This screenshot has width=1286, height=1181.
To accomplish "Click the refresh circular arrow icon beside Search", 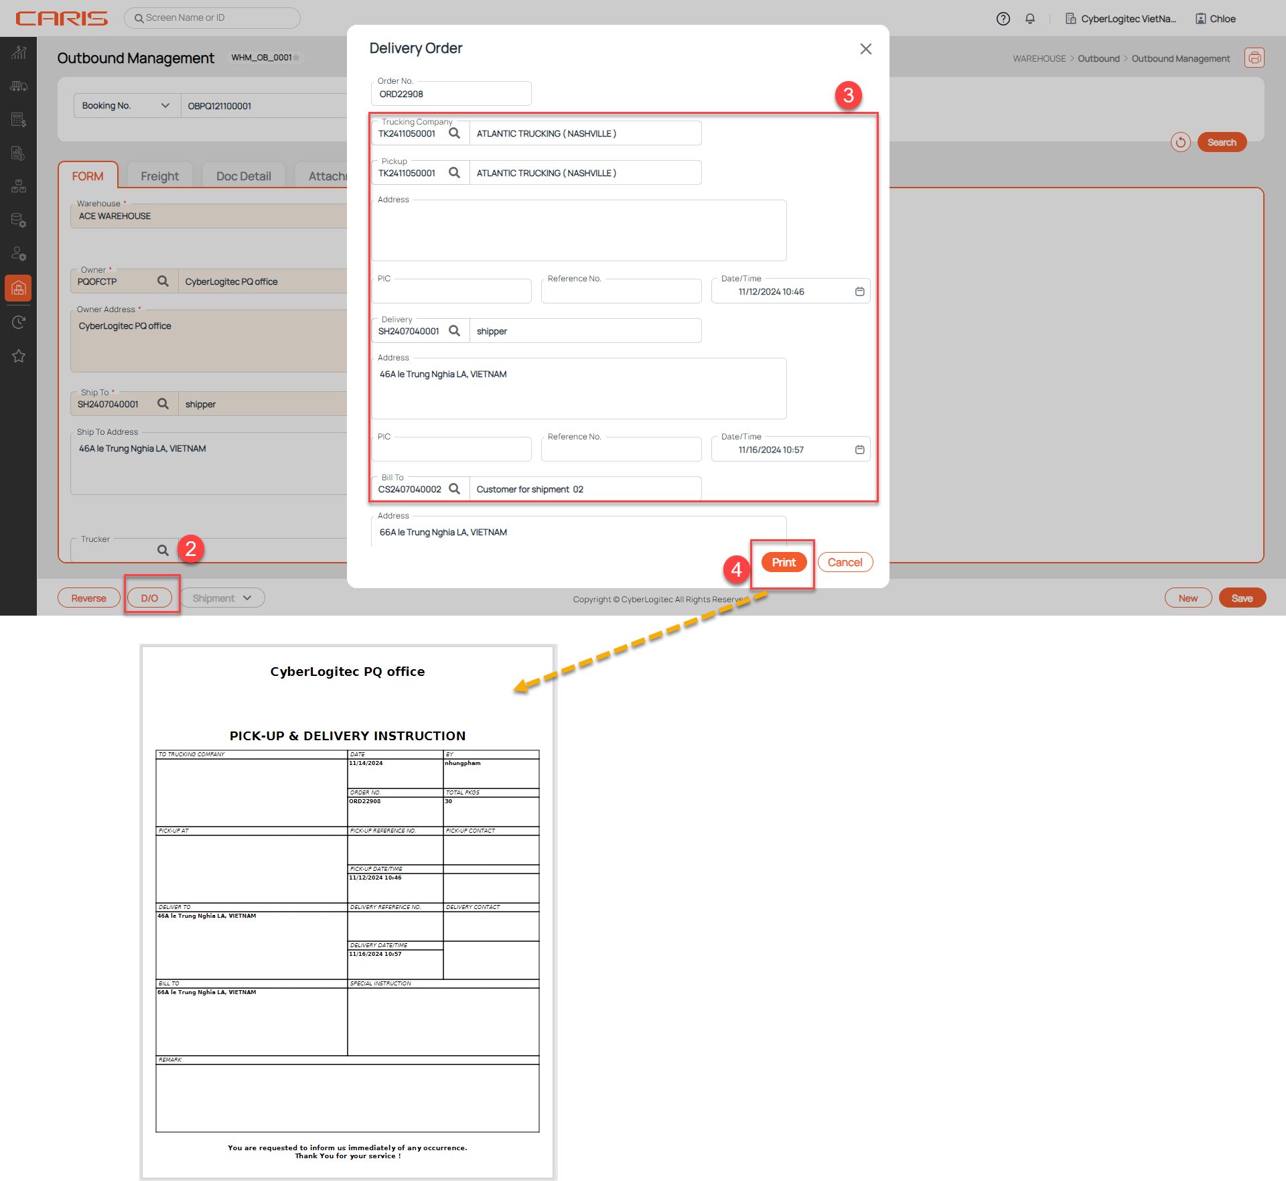I will click(x=1180, y=142).
